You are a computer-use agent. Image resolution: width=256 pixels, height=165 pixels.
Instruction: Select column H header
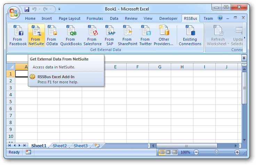(182, 67)
